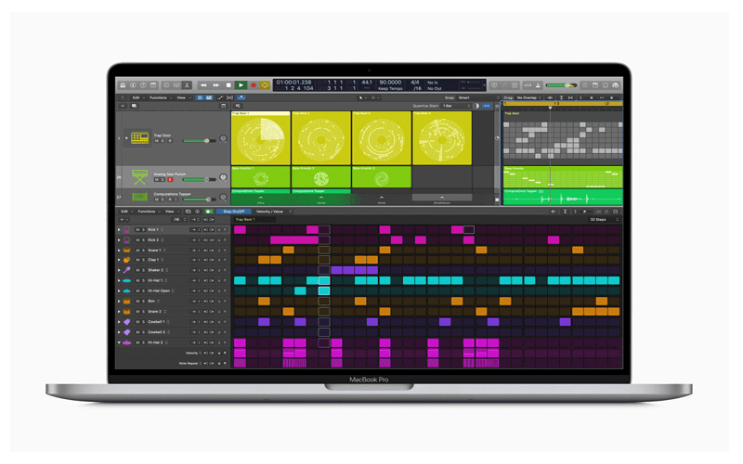Image resolution: width=743 pixels, height=464 pixels.
Task: Click the Trap Door track drum machine icon
Action: 140,137
